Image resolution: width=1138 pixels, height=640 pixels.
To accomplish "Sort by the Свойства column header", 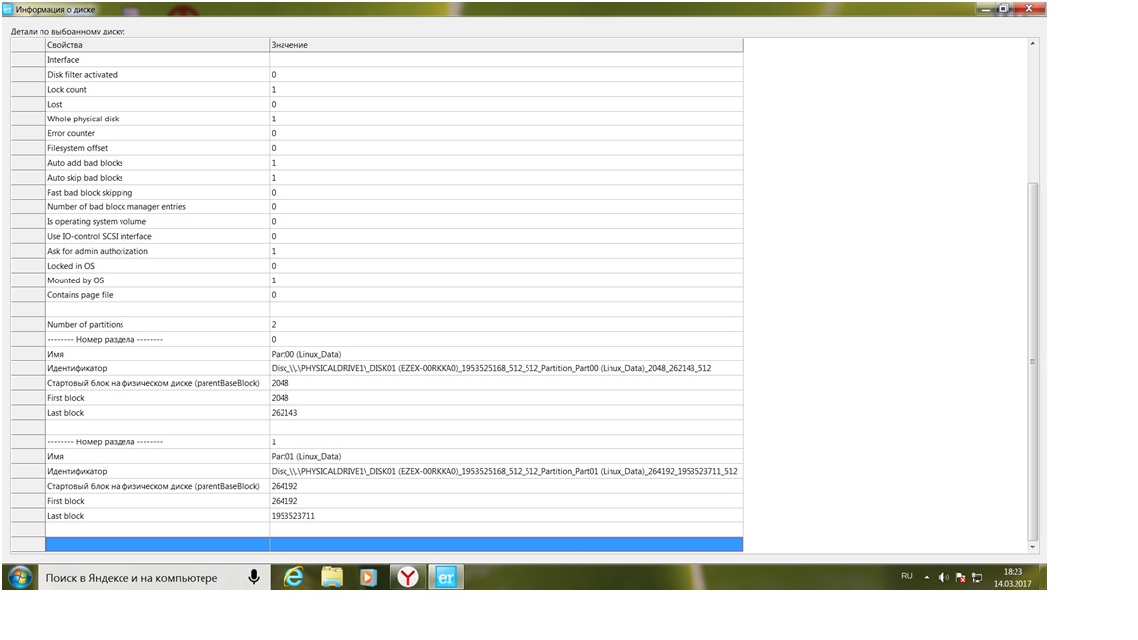I will point(157,45).
